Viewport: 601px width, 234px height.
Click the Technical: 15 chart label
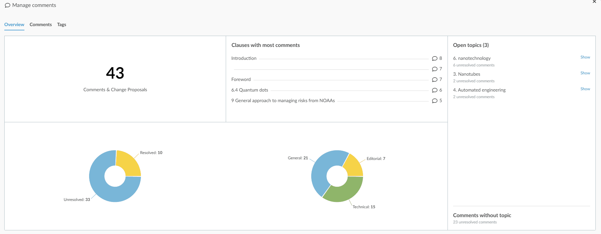[x=364, y=207]
